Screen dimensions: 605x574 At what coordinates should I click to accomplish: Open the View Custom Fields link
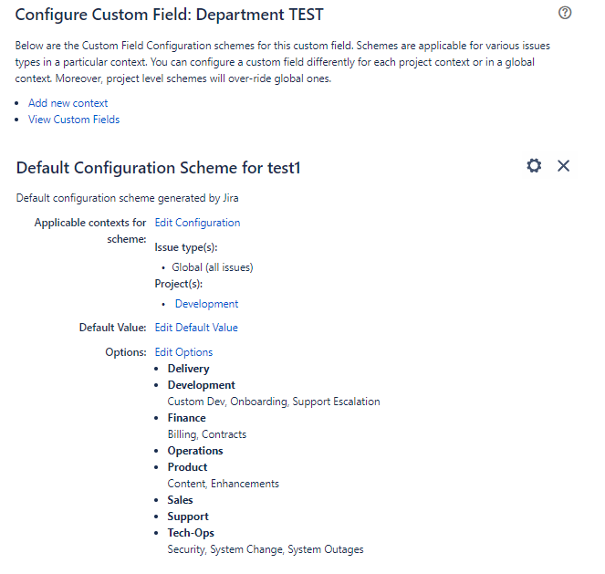point(74,120)
